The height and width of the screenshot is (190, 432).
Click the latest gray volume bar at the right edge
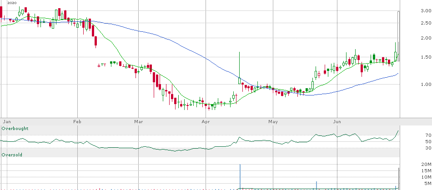tap(399, 179)
